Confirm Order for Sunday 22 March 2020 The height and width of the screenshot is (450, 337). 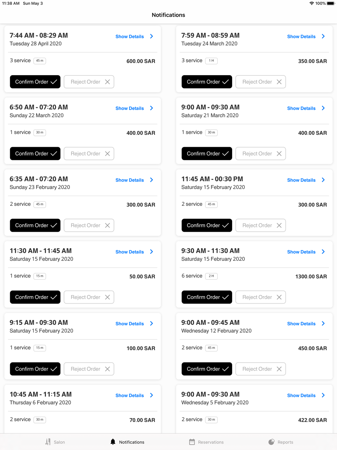(35, 153)
